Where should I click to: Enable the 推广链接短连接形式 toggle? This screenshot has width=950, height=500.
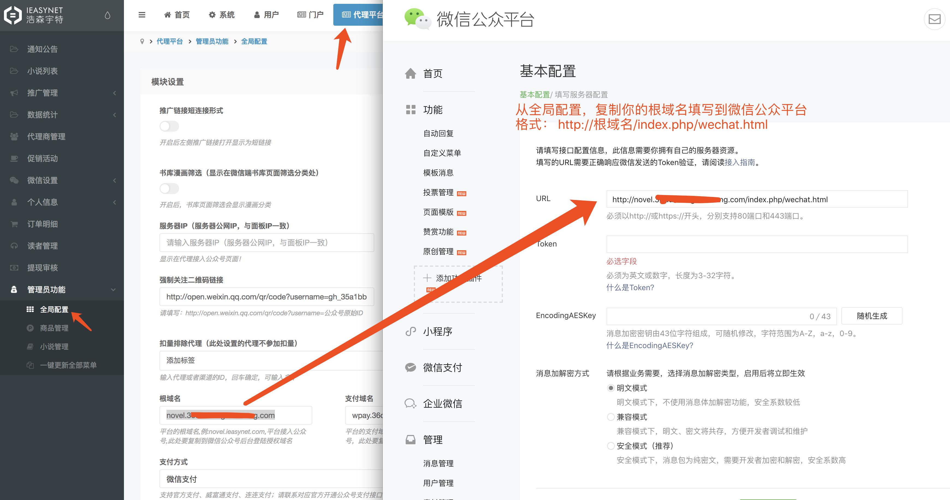[169, 126]
